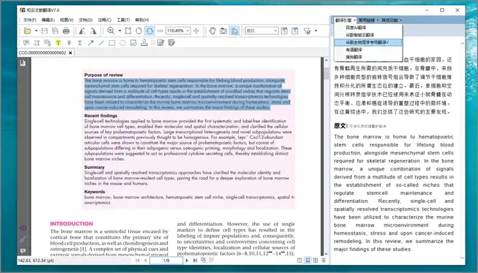Open the 文档(D) menu
The image size is (478, 273).
click(86, 20)
